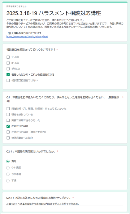The width and height of the screenshot is (130, 214).
Task: Check 相談窓口担当者ではない checkbox
Action: tap(8, 80)
